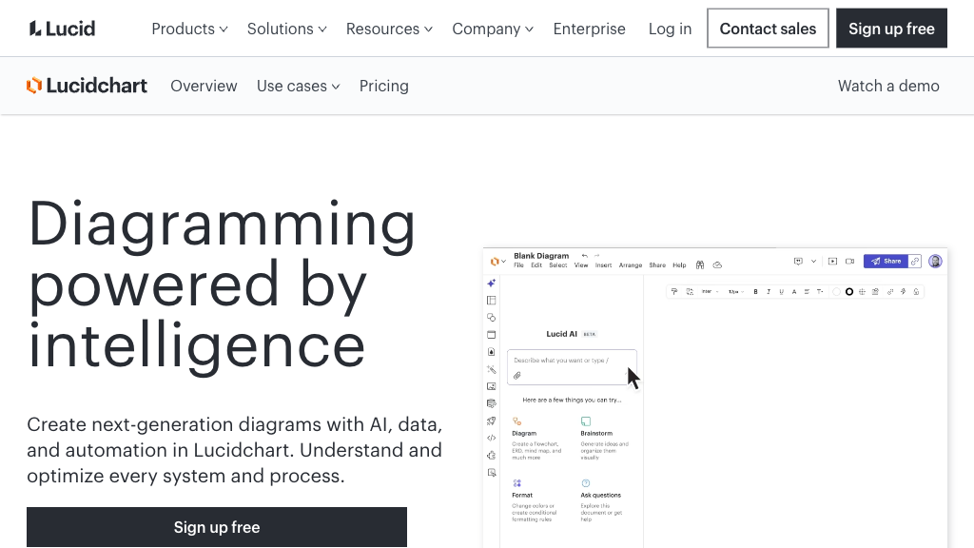This screenshot has height=548, width=974.
Task: Click the copy-link icon beside Share button
Action: tap(915, 261)
